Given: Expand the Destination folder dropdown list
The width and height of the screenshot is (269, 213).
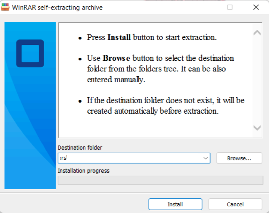Looking at the screenshot, I should 206,158.
